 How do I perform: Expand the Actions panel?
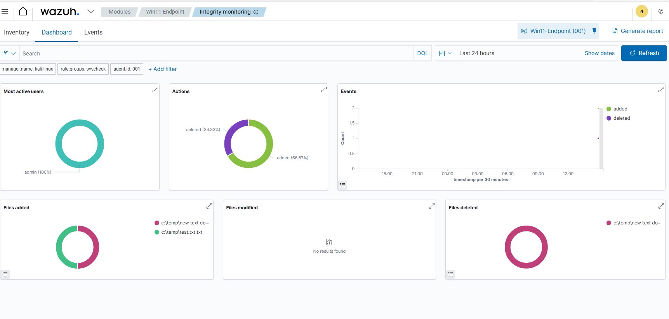point(323,90)
